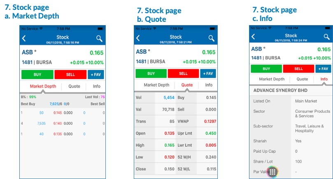This screenshot has width=333, height=179.
Task: Open the floating grid menu on the Info screen
Action: tap(272, 172)
